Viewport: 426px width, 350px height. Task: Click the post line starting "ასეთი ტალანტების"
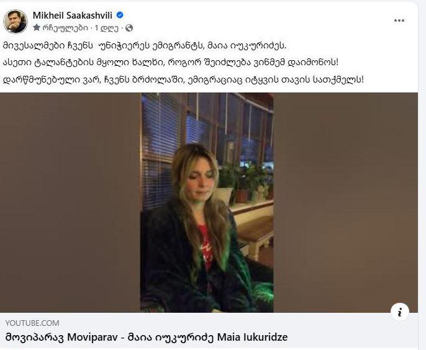[171, 63]
